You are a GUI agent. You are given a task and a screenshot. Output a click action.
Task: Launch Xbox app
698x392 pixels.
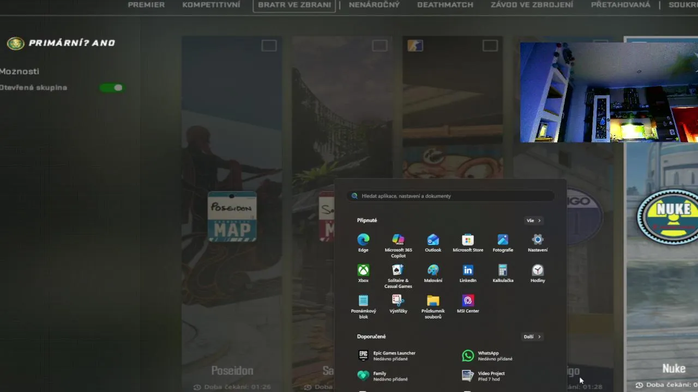(x=363, y=273)
